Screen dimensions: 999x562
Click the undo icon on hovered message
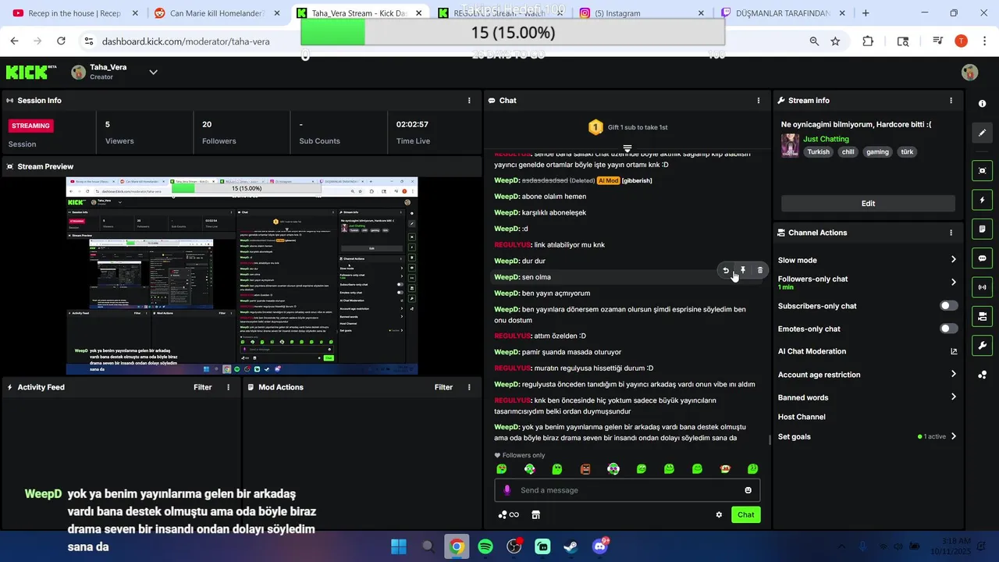click(x=726, y=271)
